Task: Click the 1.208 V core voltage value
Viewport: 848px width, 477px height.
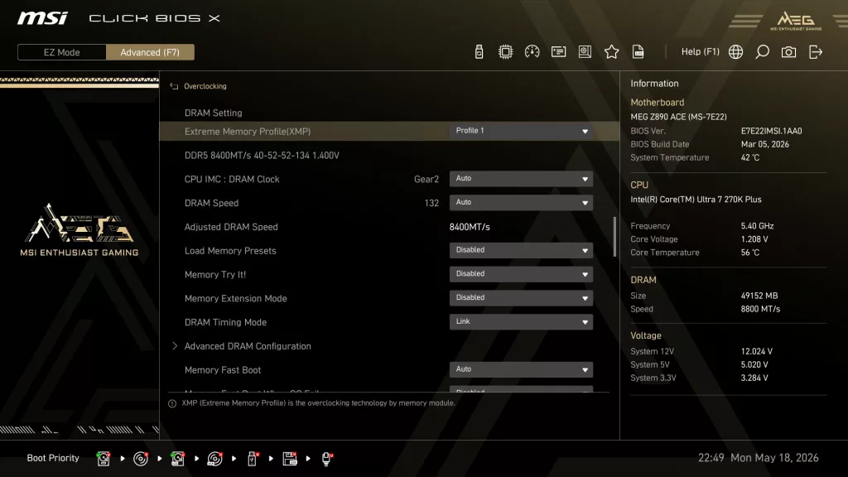Action: (x=754, y=239)
